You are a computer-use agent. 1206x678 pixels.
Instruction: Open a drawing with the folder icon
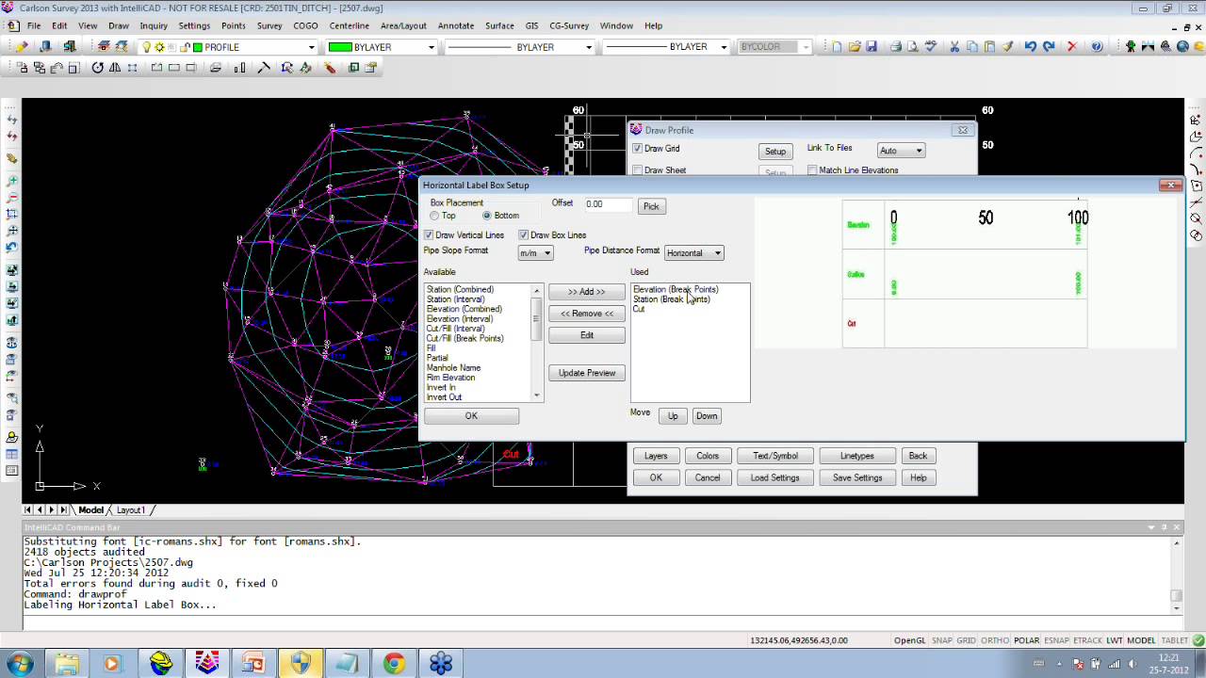tap(855, 47)
